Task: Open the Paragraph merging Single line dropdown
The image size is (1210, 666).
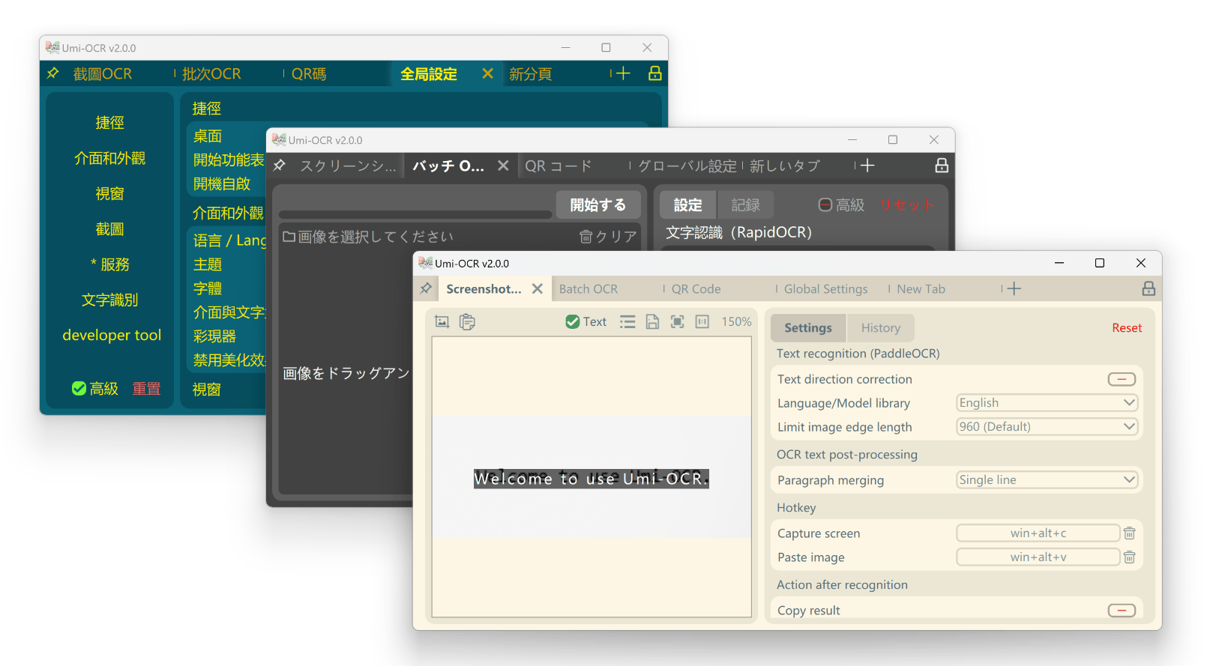Action: (1047, 480)
